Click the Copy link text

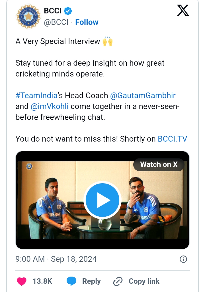pyautogui.click(x=144, y=281)
